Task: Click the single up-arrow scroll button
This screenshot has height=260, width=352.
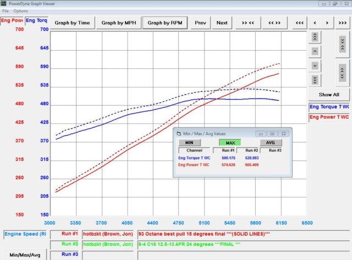Action: 315,51
